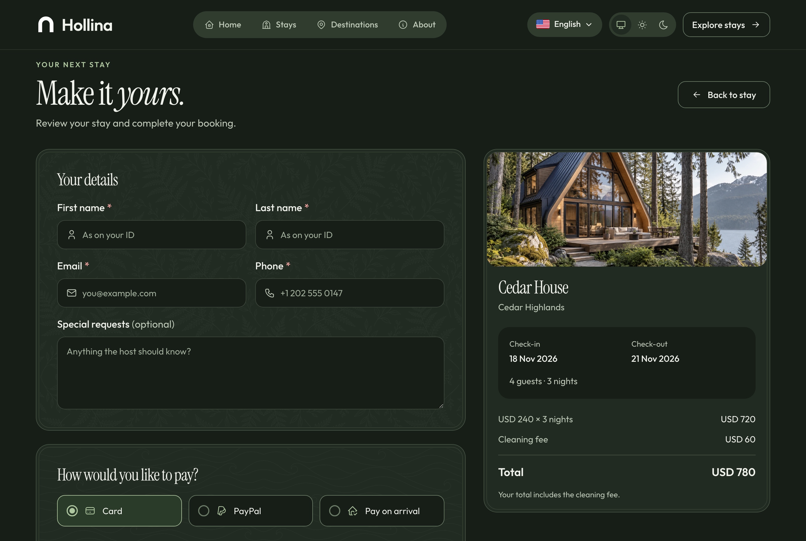The width and height of the screenshot is (806, 541).
Task: Open the About menu item
Action: [x=417, y=25]
